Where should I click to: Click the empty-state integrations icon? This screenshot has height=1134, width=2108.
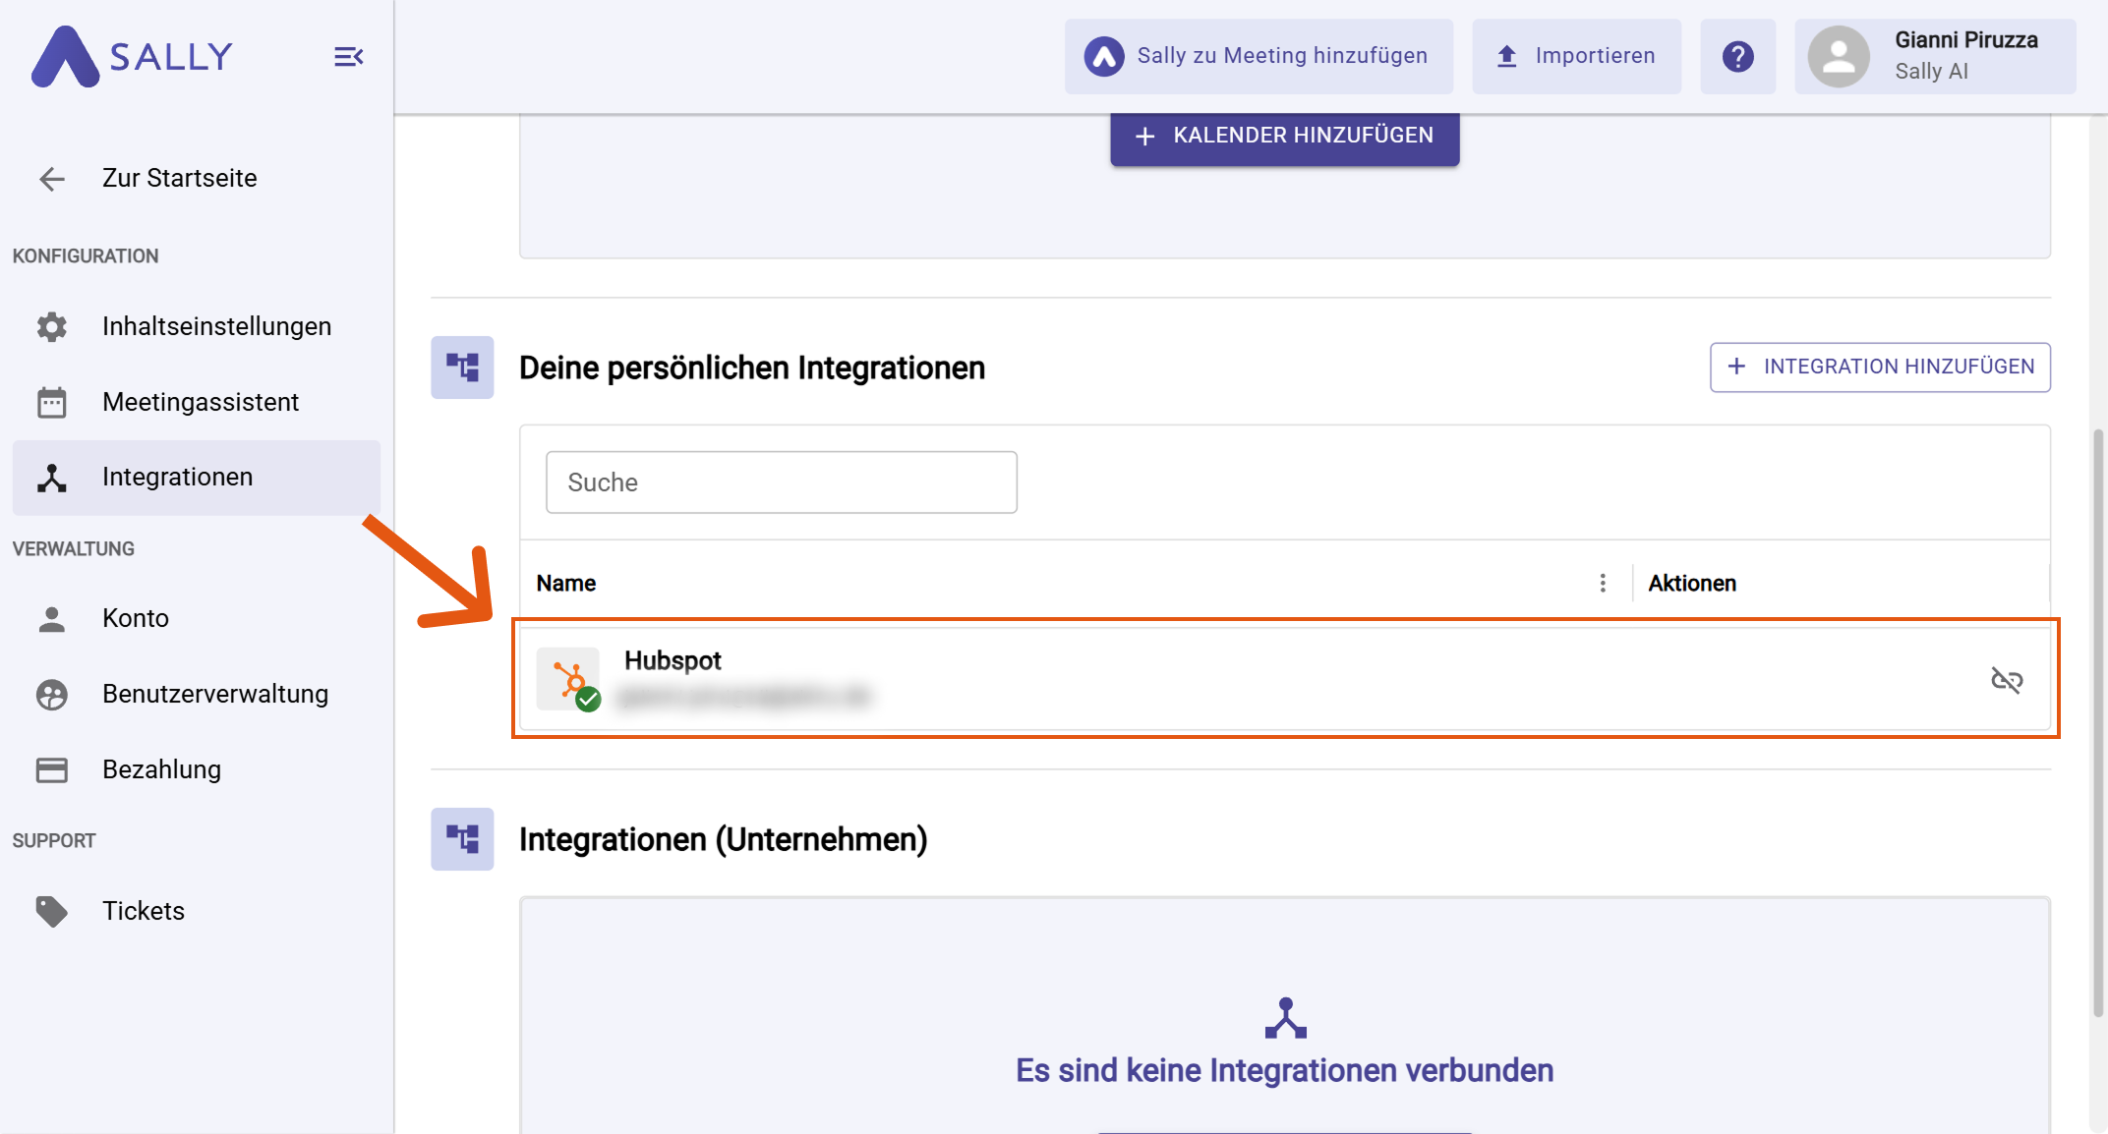point(1285,1018)
